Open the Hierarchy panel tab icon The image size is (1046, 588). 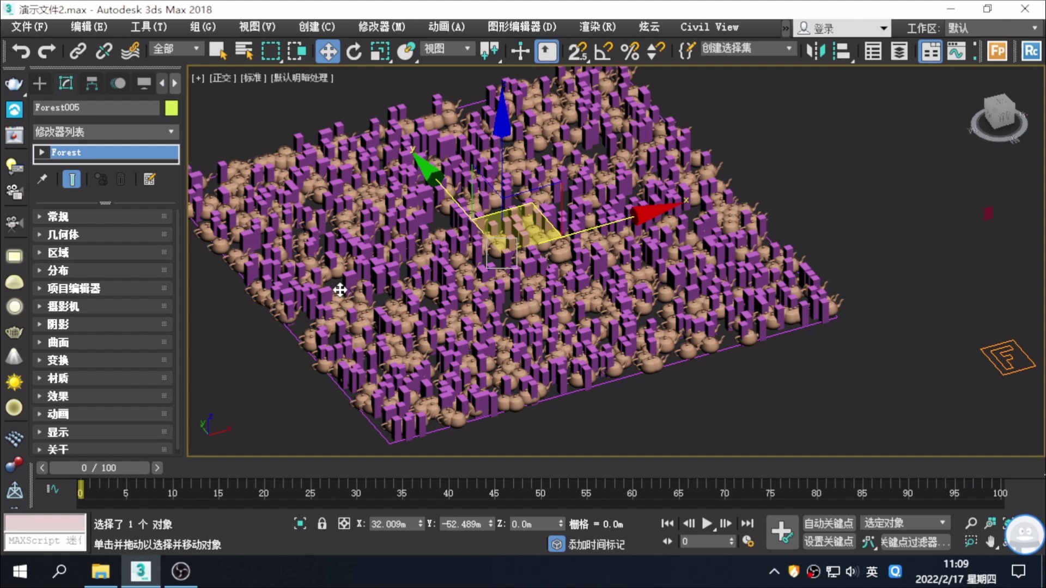point(92,83)
